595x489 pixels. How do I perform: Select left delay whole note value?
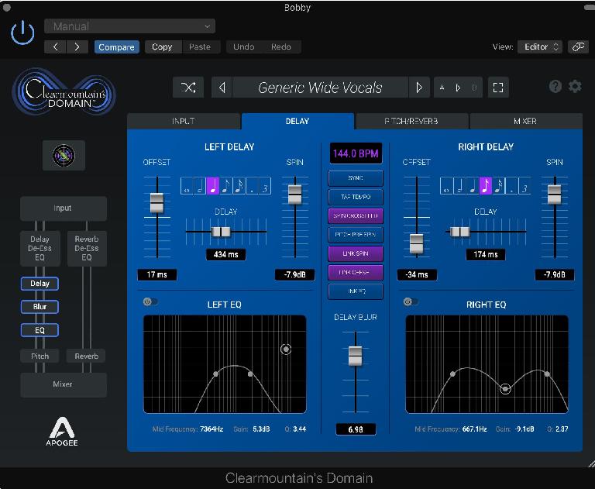pos(187,186)
